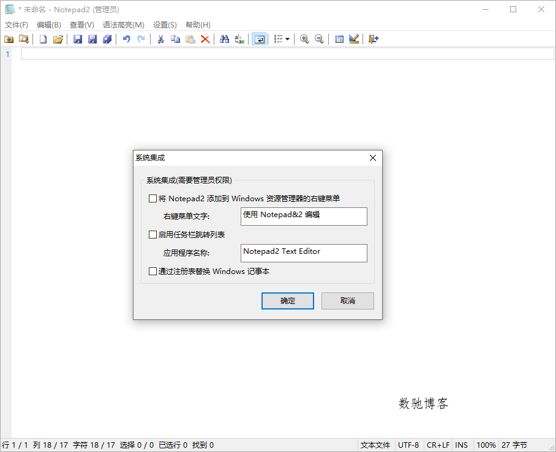Image resolution: width=556 pixels, height=452 pixels.
Task: Click the folding list toolbar icon
Action: [x=279, y=39]
